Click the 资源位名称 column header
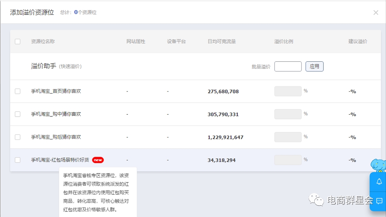Viewport: 386px width, 217px height. pos(43,41)
